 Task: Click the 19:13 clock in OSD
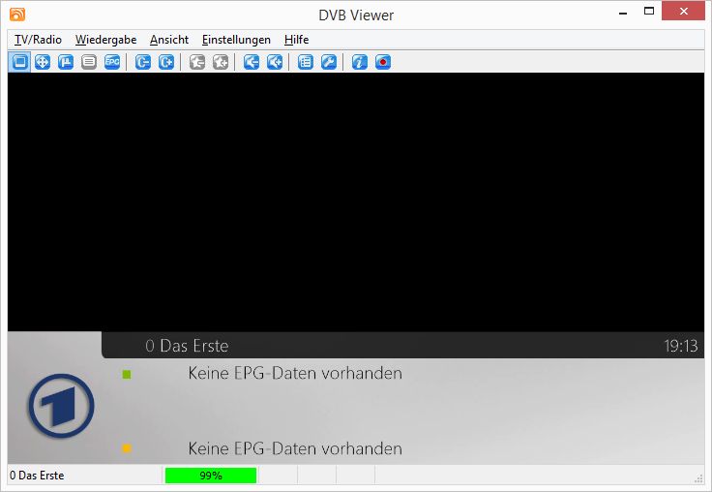[x=681, y=346]
